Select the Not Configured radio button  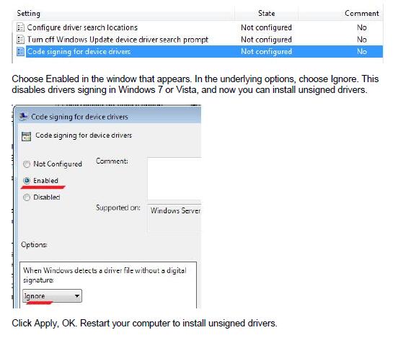[27, 164]
